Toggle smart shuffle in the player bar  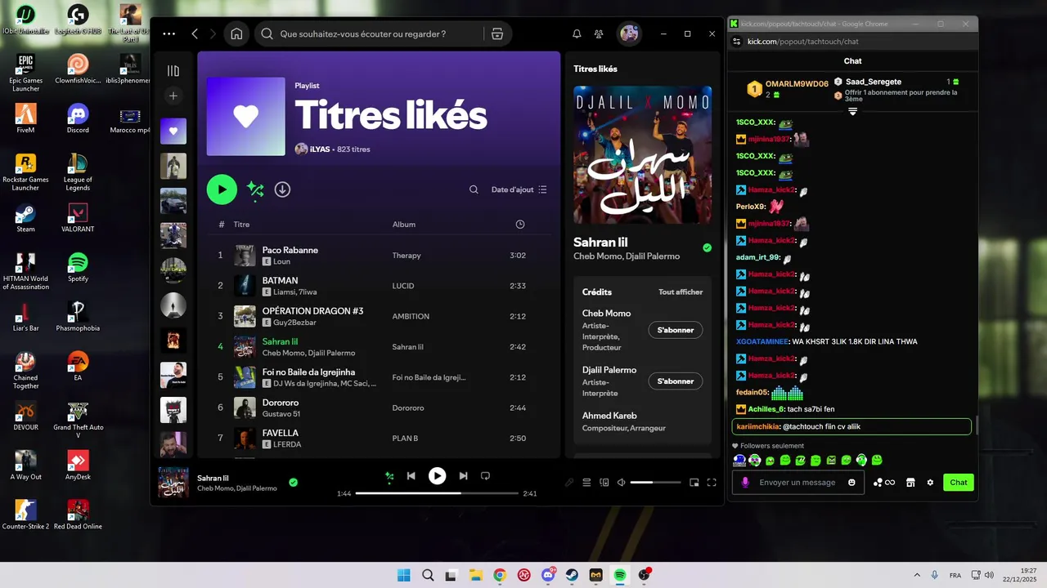(389, 476)
